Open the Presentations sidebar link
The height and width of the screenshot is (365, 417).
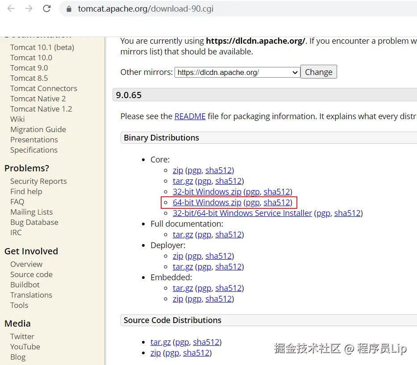click(x=34, y=140)
